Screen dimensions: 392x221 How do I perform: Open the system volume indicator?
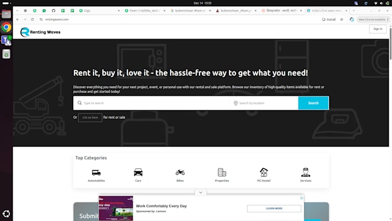pos(381,3)
